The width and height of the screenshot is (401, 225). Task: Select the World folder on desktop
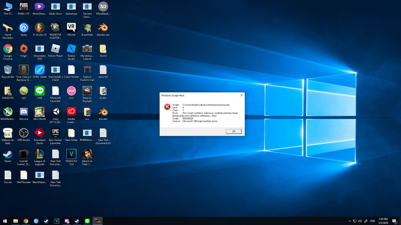[103, 51]
